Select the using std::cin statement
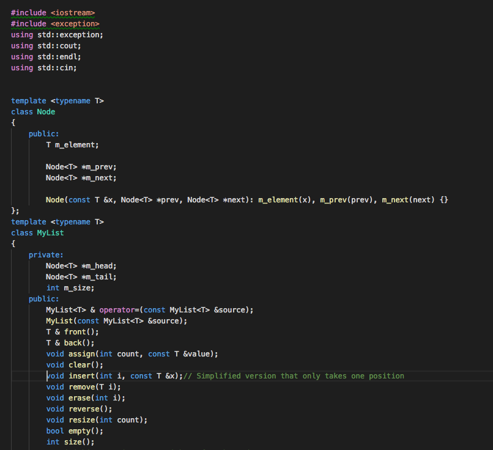Image resolution: width=493 pixels, height=450 pixels. point(43,67)
